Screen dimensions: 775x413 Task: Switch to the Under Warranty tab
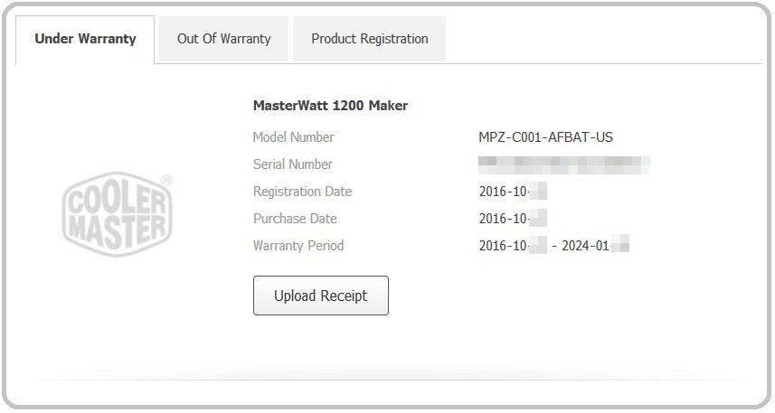tap(85, 39)
